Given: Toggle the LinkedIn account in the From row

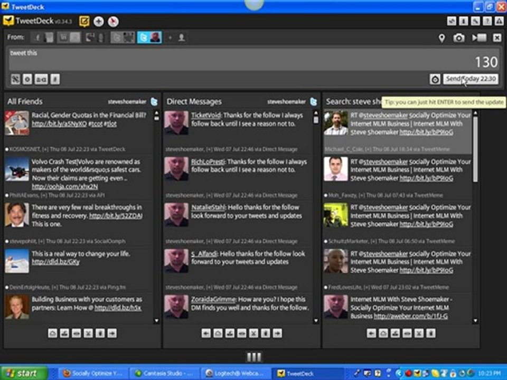Looking at the screenshot, I should (x=69, y=37).
